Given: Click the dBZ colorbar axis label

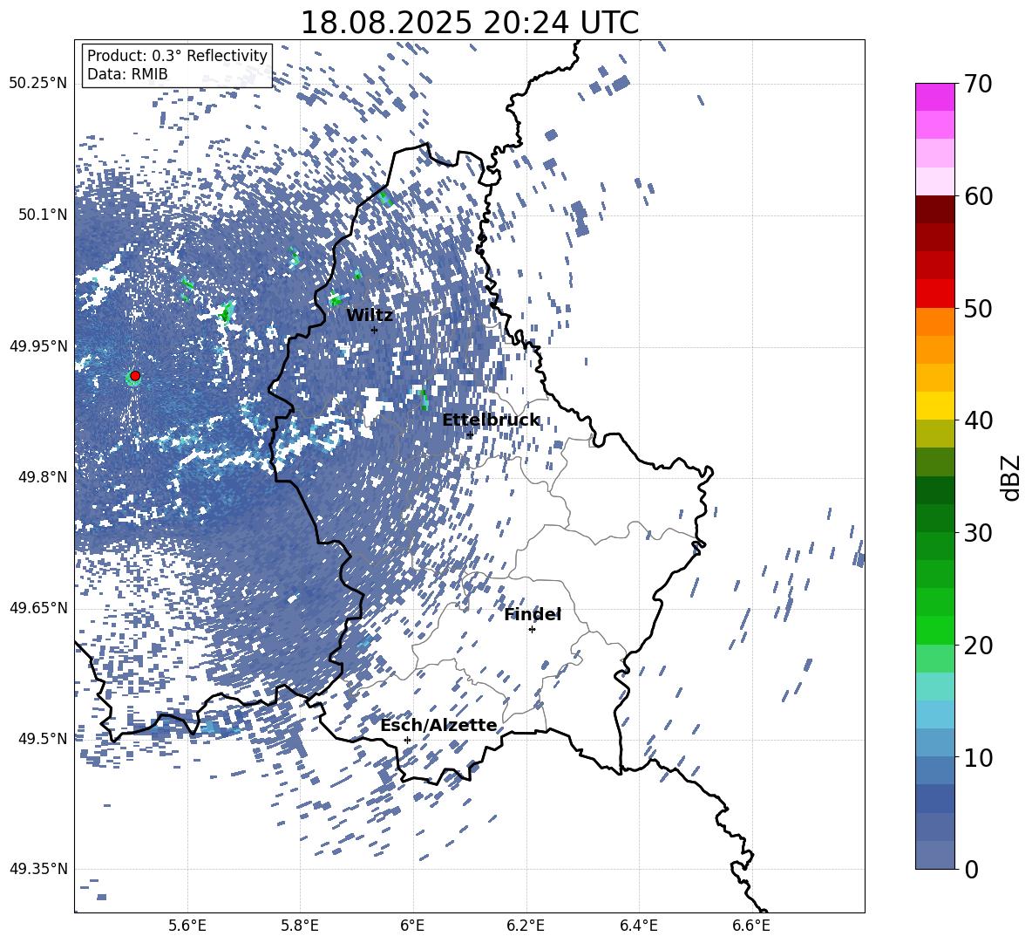Looking at the screenshot, I should [1012, 477].
